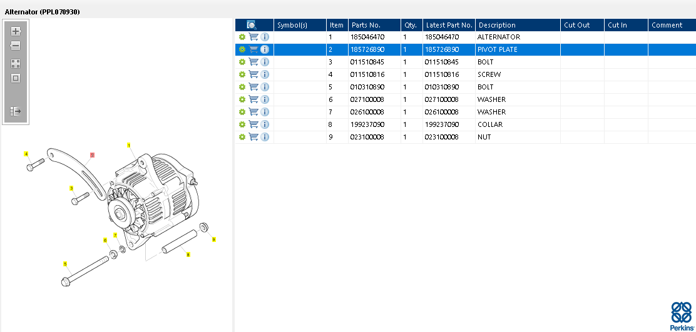This screenshot has width=696, height=332.
Task: Add the COLLAR part to cart
Action: [x=253, y=124]
